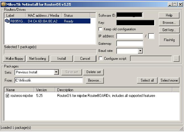Image resolution: width=184 pixels, height=136 pixels.
Task: Open Flashfig
Action: pyautogui.click(x=169, y=40)
